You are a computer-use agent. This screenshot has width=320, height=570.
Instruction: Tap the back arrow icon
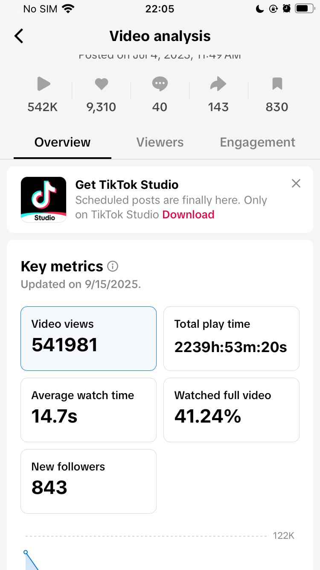(x=19, y=36)
